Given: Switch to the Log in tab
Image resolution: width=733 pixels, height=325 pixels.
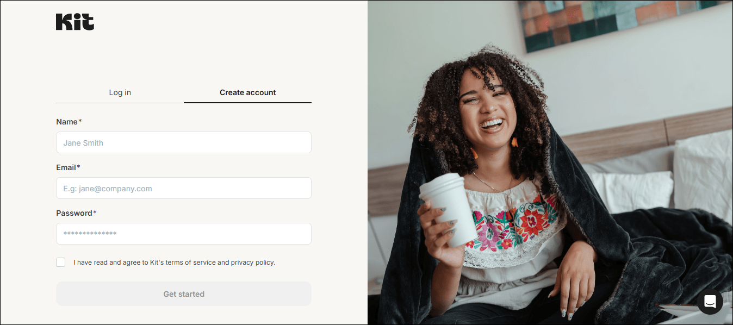Looking at the screenshot, I should pos(120,92).
